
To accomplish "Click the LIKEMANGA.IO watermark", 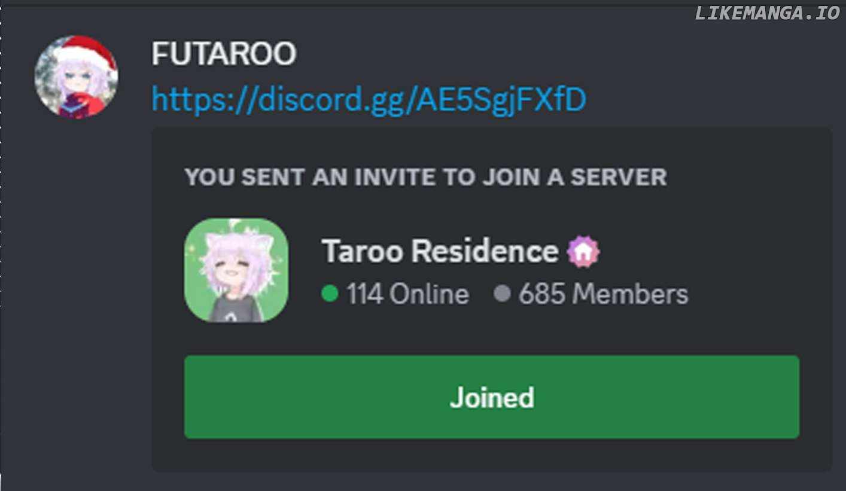I will click(x=768, y=13).
